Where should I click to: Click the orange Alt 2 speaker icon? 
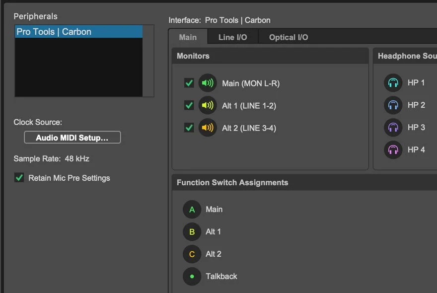(208, 128)
